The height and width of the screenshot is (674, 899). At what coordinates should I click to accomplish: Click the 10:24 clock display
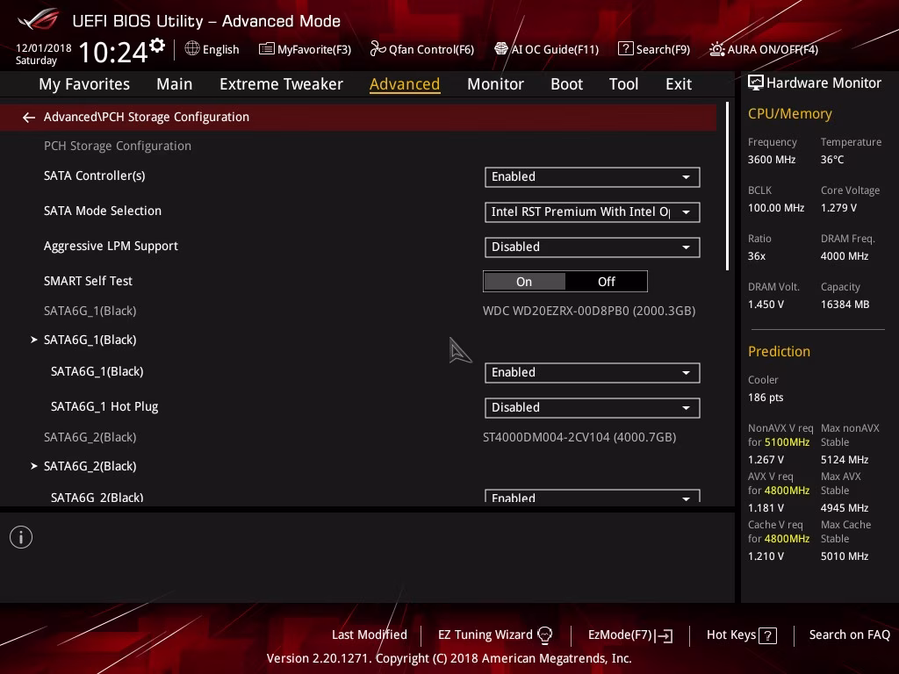pos(113,52)
